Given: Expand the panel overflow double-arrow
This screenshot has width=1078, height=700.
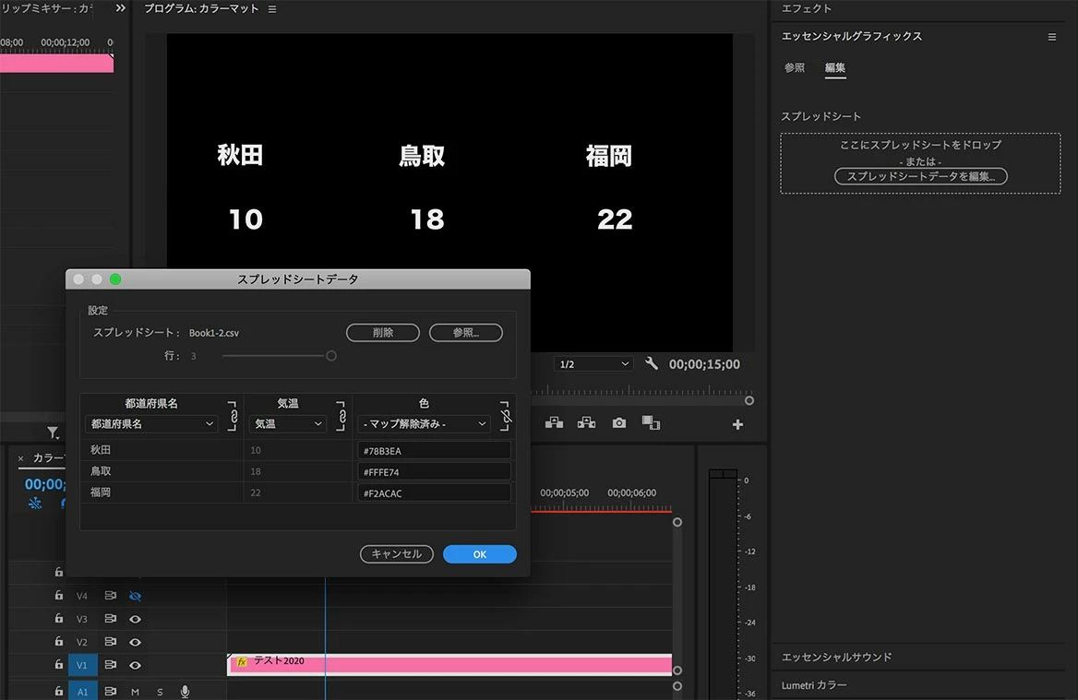Looking at the screenshot, I should tap(121, 8).
